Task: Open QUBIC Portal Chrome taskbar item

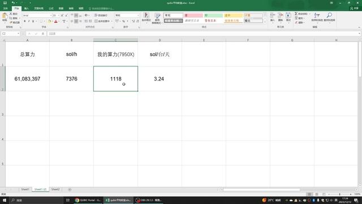Action: [x=88, y=200]
